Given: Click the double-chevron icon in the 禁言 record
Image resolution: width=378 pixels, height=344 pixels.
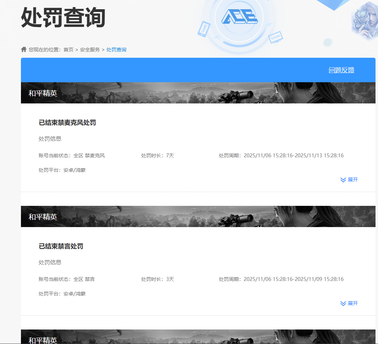Looking at the screenshot, I should pyautogui.click(x=343, y=304).
